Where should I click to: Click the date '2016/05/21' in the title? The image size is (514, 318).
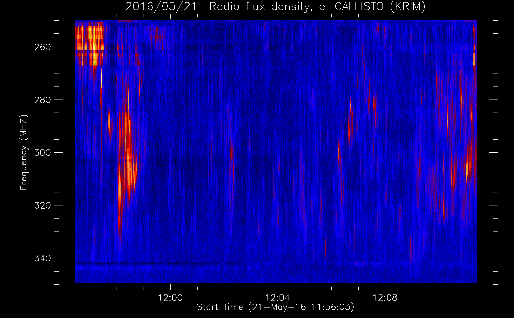161,6
